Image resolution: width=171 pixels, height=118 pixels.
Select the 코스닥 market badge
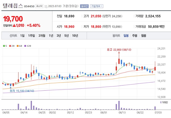[x=39, y=6]
